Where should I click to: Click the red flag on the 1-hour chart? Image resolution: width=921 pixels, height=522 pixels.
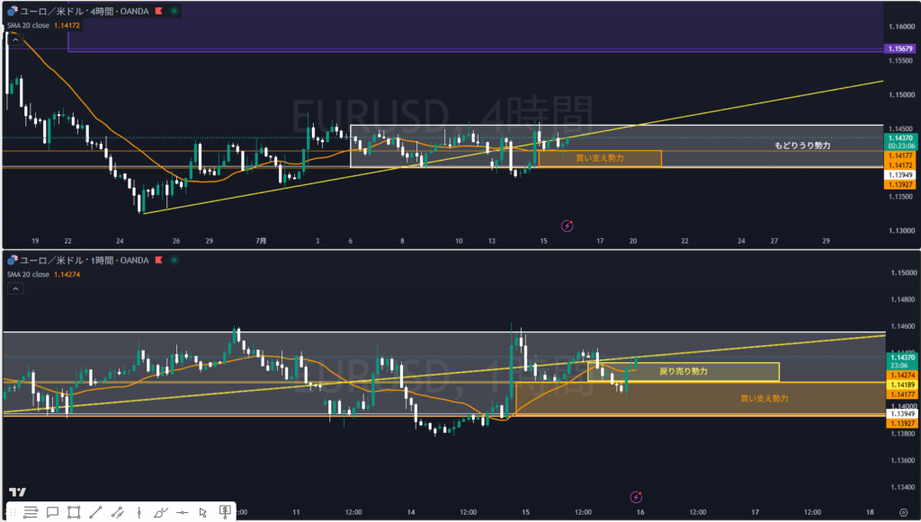(158, 260)
